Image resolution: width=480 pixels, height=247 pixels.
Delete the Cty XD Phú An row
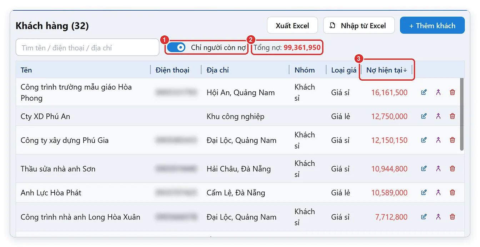click(452, 116)
